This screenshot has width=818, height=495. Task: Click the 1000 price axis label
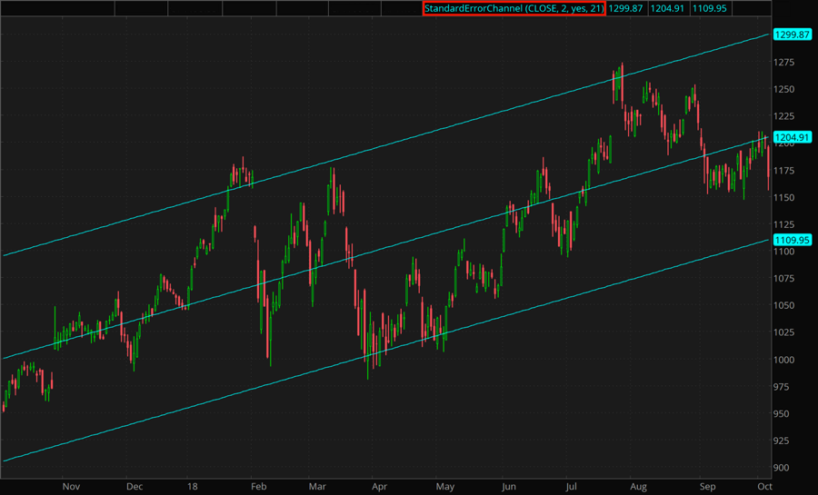pyautogui.click(x=786, y=360)
